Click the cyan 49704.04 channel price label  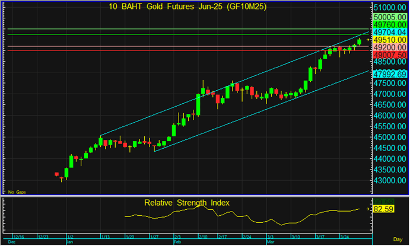(x=389, y=32)
